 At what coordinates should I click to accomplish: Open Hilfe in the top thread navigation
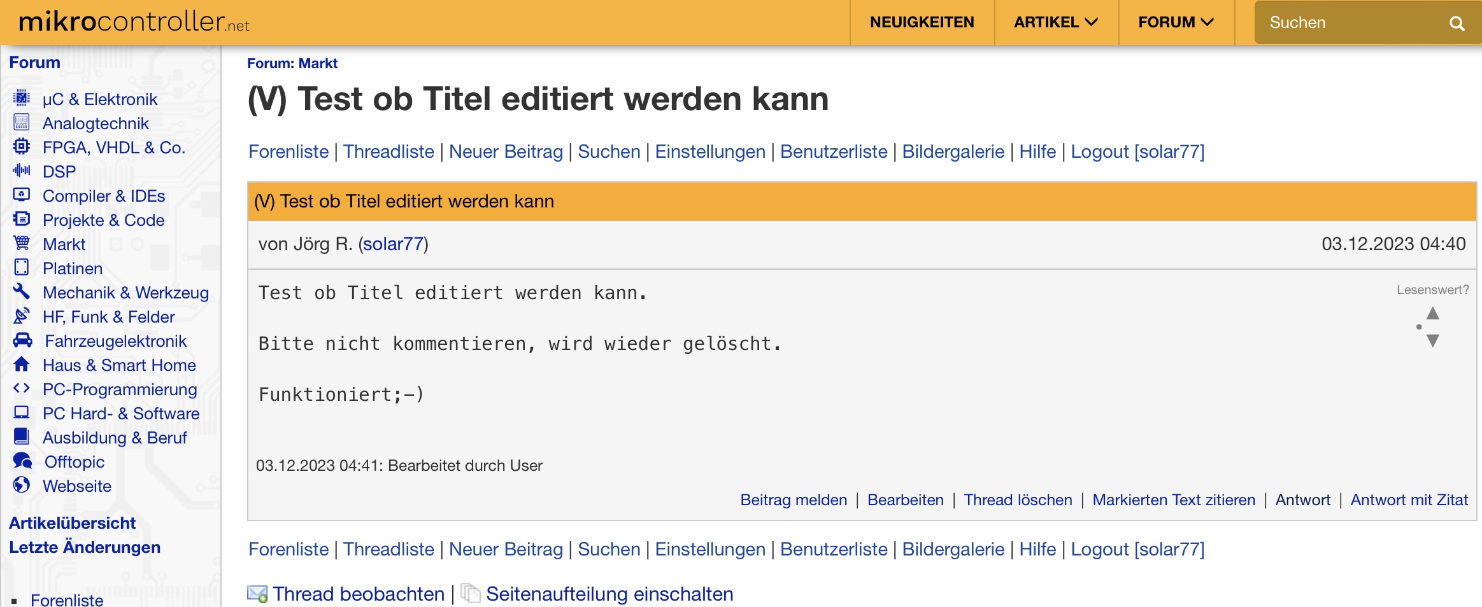coord(1037,151)
